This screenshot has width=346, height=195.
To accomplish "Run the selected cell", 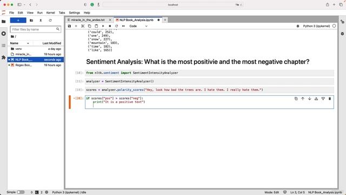I will pos(103,26).
